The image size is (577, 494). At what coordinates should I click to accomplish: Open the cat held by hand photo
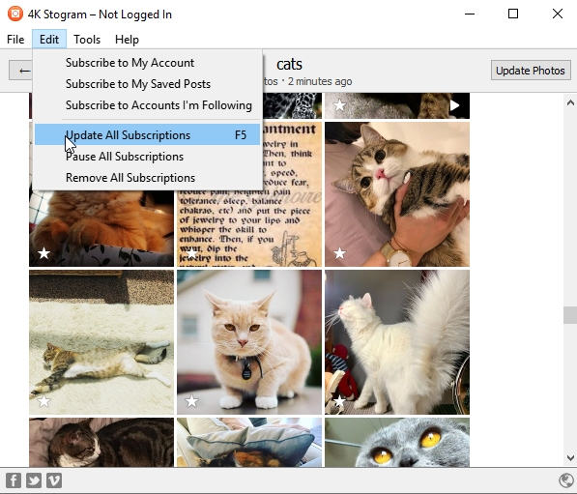point(397,194)
